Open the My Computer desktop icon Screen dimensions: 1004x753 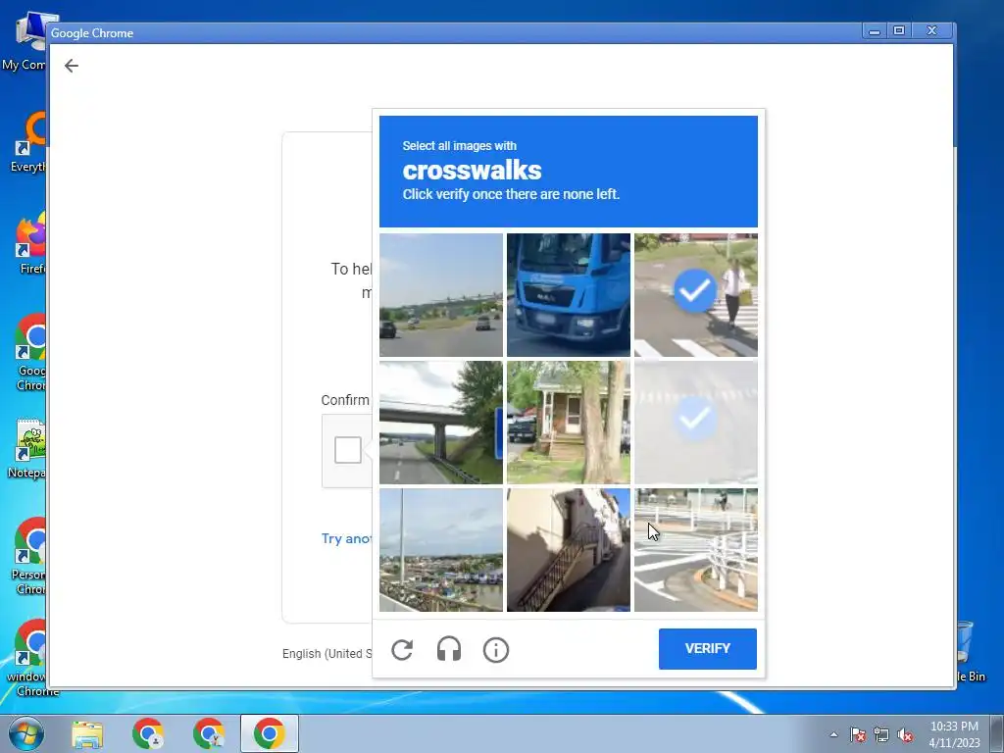(25, 41)
